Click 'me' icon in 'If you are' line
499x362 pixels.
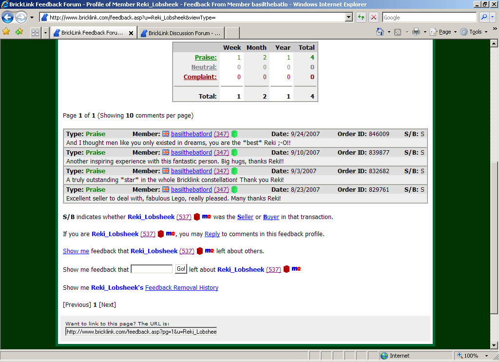[x=171, y=234]
